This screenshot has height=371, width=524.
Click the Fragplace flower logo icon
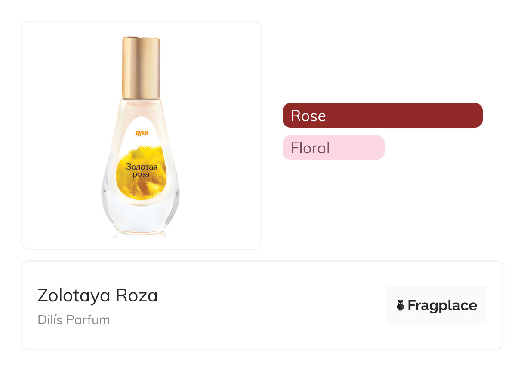click(x=401, y=306)
